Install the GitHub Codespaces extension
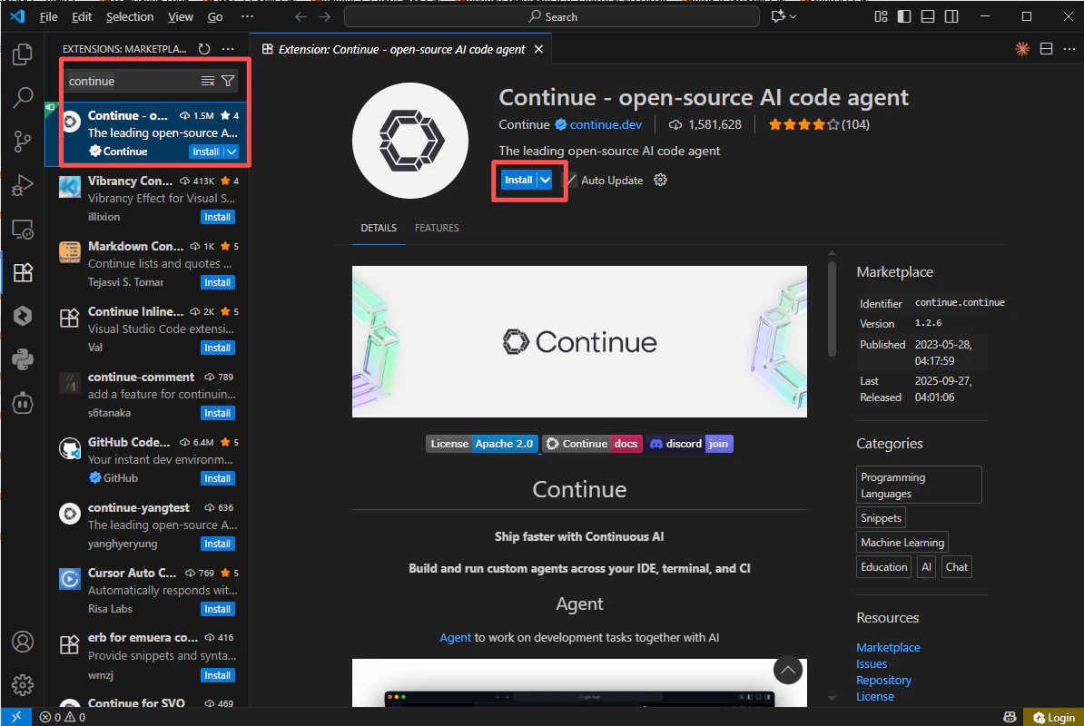 217,478
